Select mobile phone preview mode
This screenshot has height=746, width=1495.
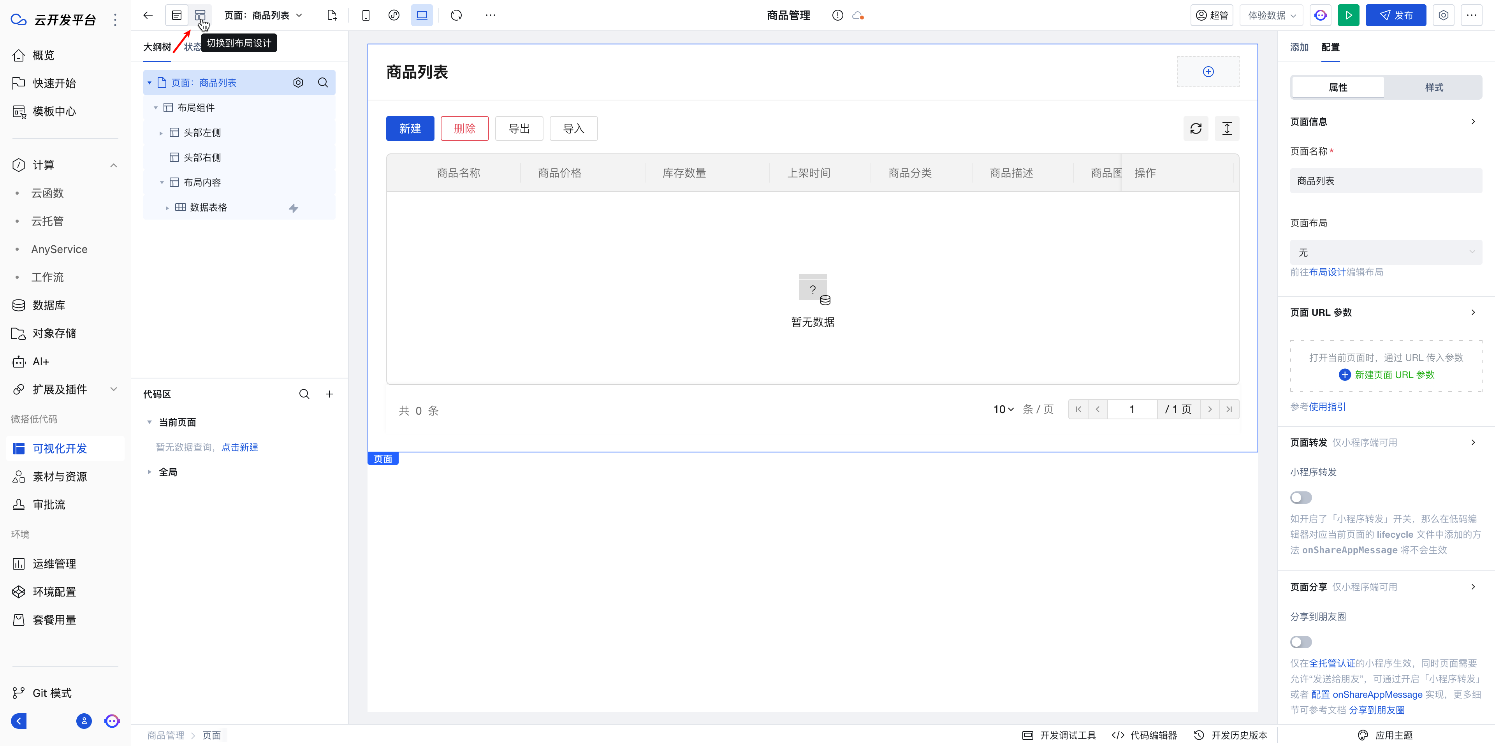[x=366, y=15]
